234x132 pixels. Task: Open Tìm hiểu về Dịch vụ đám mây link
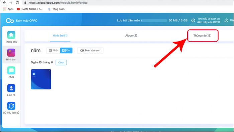[x=209, y=20]
